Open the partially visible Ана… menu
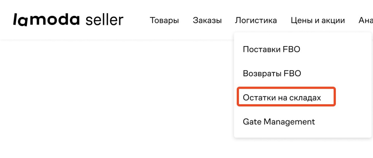Screen dimensions: 373x158 click(x=365, y=20)
